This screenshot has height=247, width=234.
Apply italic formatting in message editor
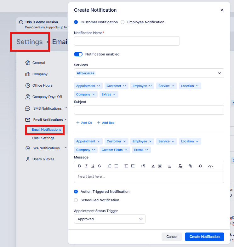tap(86, 166)
